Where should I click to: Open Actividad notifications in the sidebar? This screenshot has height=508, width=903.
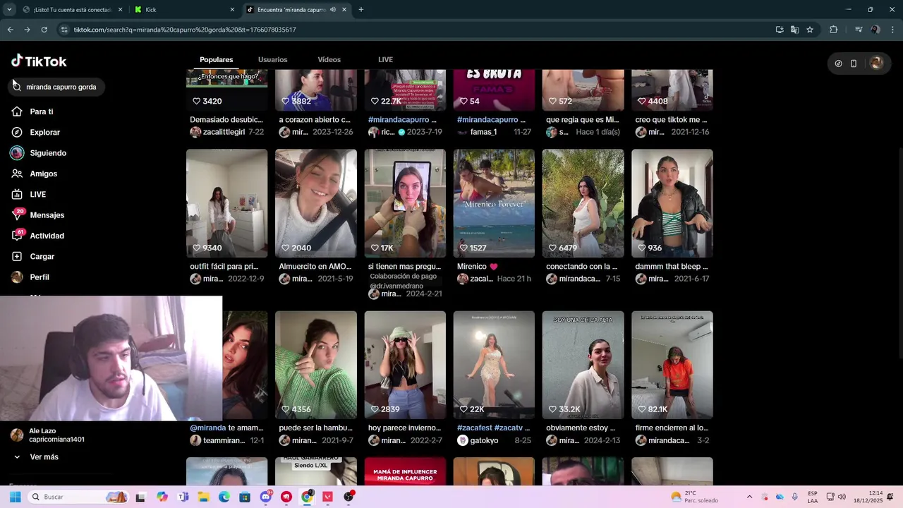(38, 236)
